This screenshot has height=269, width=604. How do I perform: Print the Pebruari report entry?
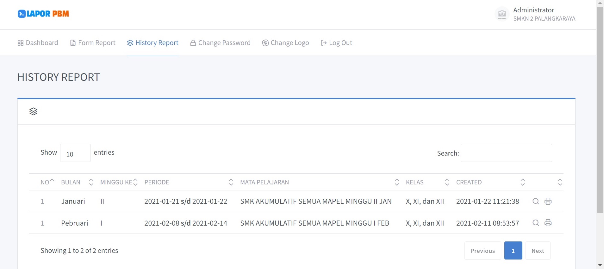pos(548,223)
